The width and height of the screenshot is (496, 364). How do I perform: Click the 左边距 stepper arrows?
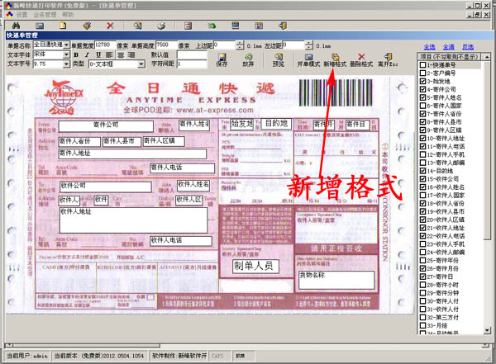tap(309, 46)
